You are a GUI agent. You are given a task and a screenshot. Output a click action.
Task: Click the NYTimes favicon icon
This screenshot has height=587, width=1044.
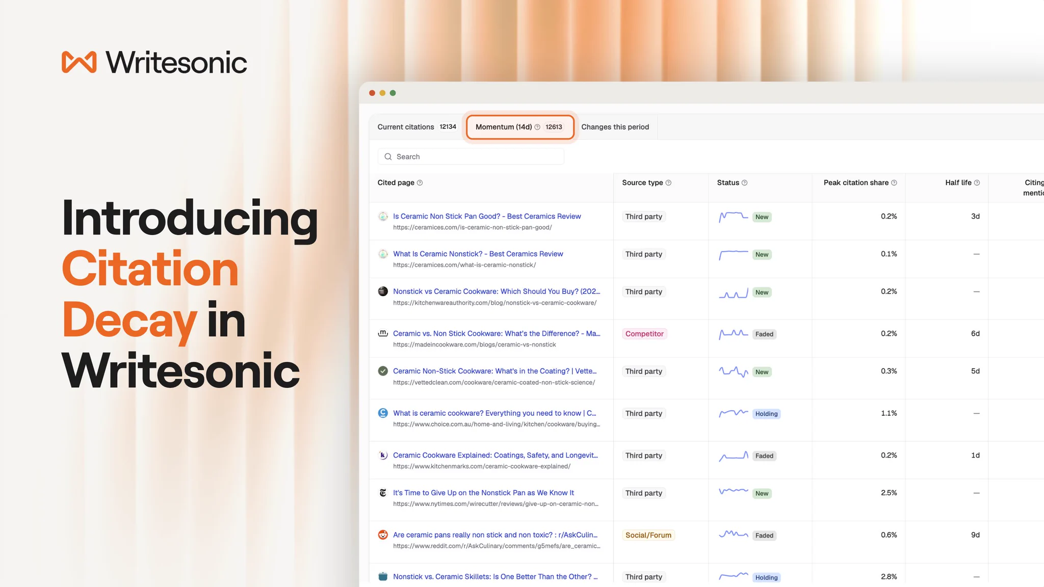pos(383,493)
